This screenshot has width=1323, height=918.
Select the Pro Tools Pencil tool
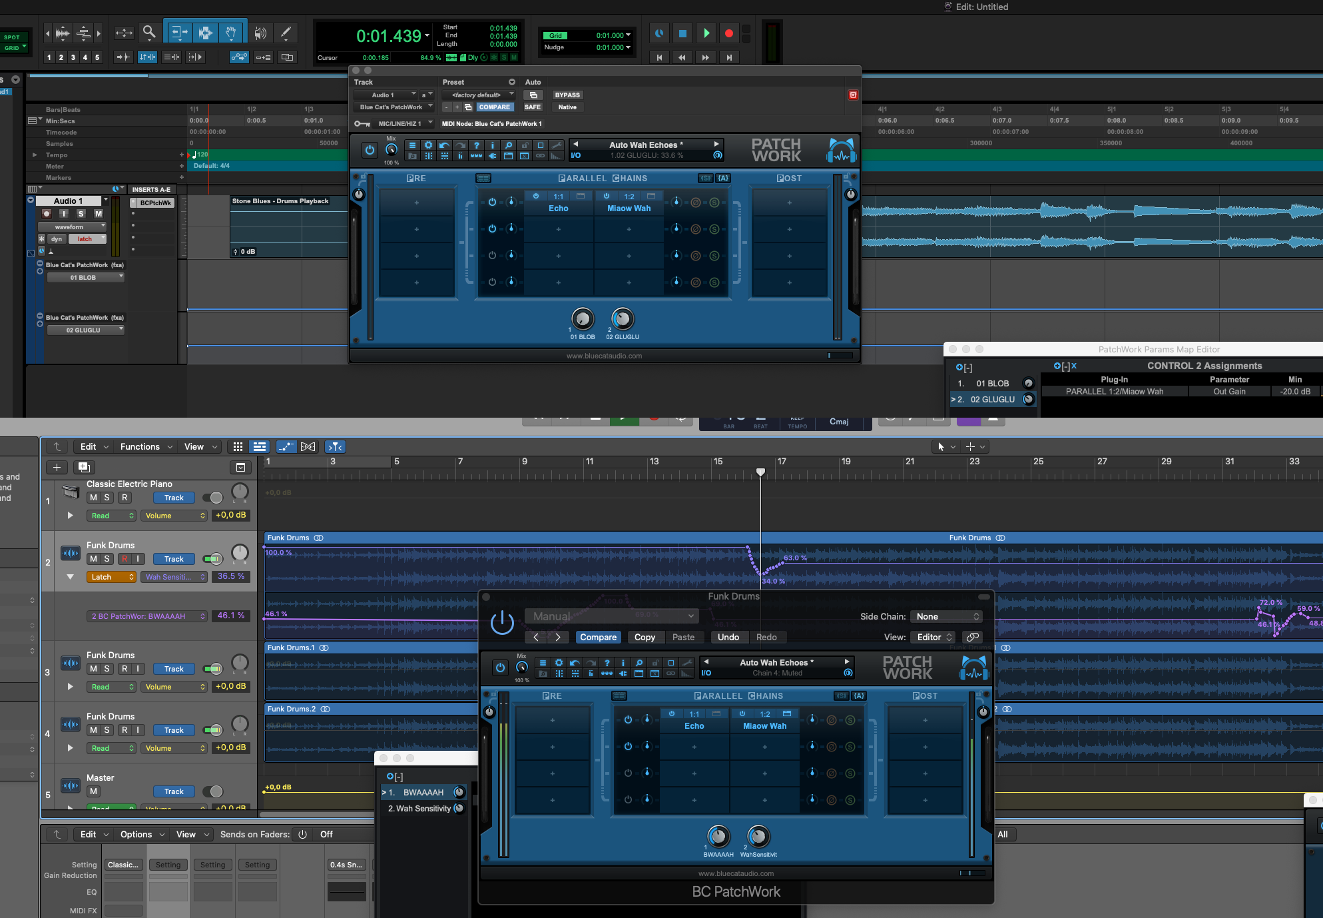click(x=286, y=32)
